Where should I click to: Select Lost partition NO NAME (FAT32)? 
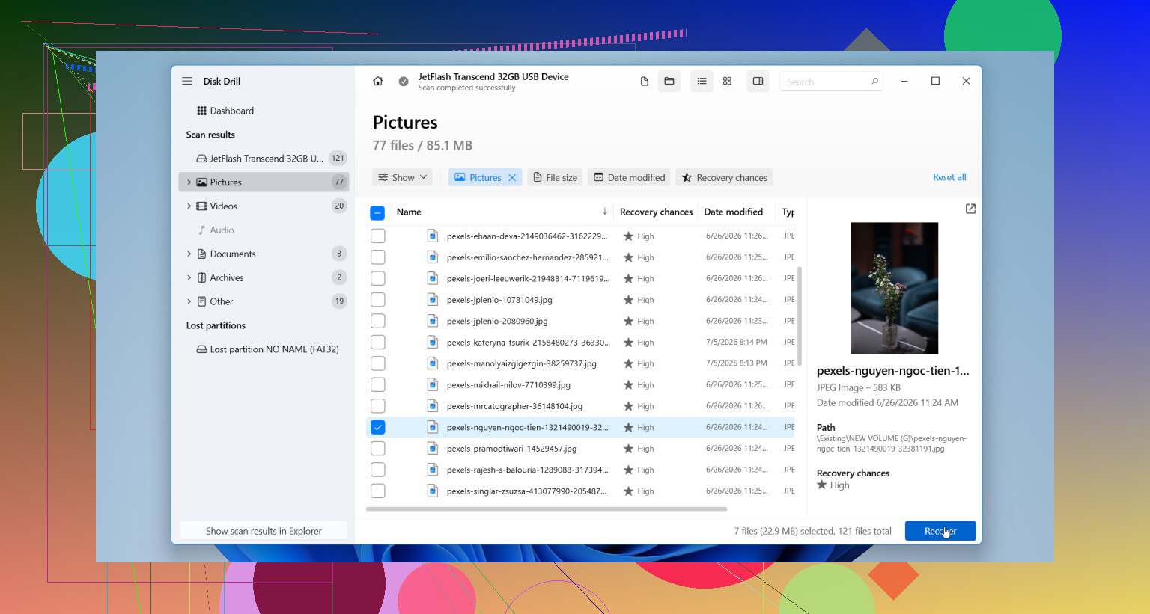[264, 349]
